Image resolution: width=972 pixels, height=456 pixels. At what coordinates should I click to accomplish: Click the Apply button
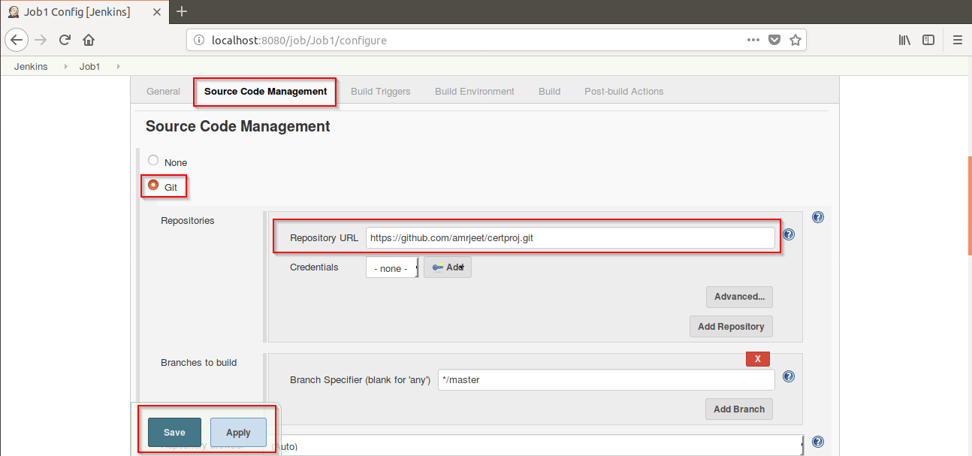[238, 432]
